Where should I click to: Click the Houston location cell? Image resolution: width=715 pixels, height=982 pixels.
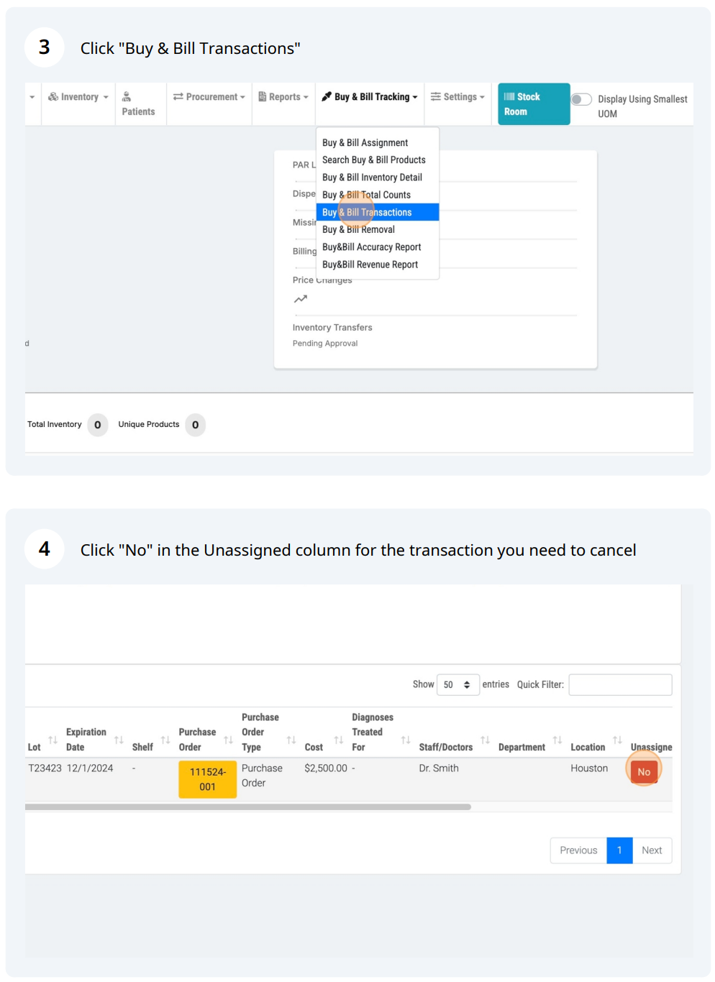coord(589,768)
